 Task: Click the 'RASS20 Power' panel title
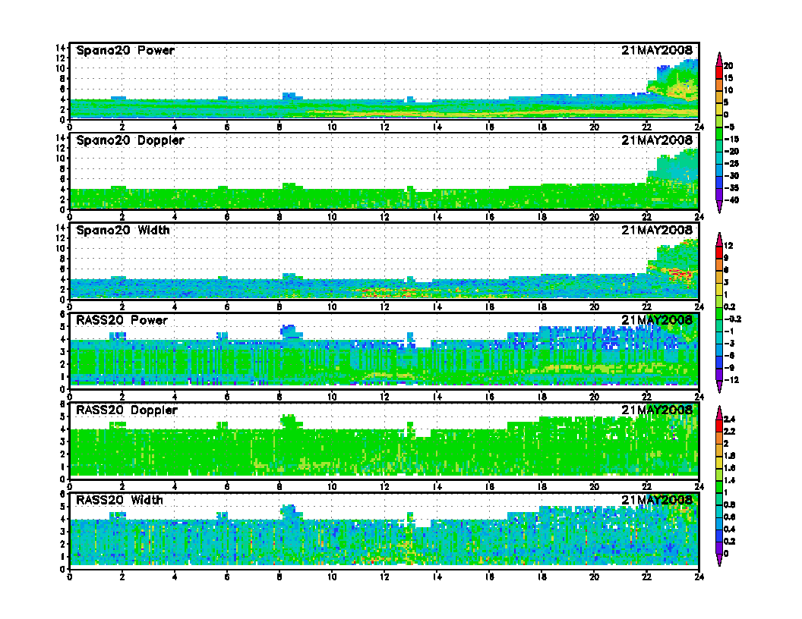pyautogui.click(x=122, y=320)
